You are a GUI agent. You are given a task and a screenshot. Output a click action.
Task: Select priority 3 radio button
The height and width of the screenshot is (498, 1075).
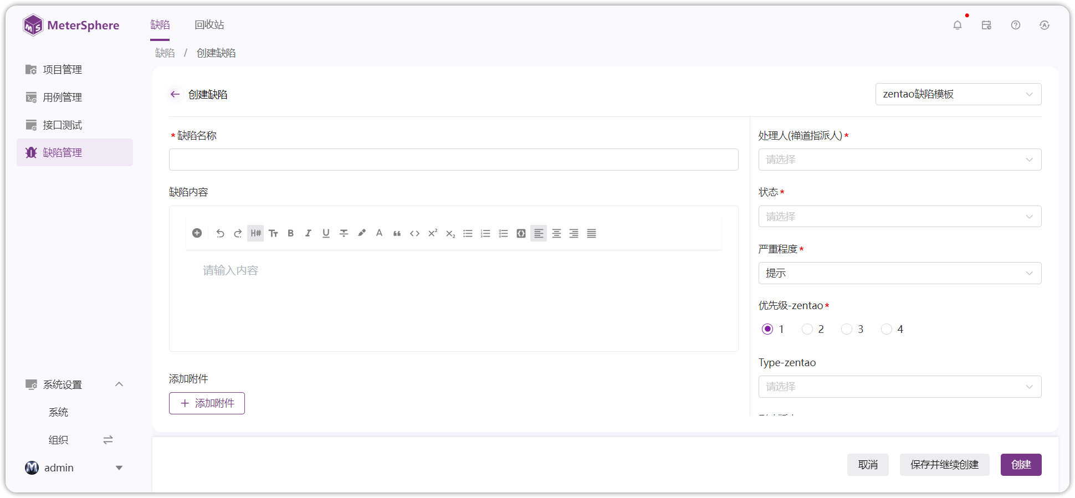[847, 329]
